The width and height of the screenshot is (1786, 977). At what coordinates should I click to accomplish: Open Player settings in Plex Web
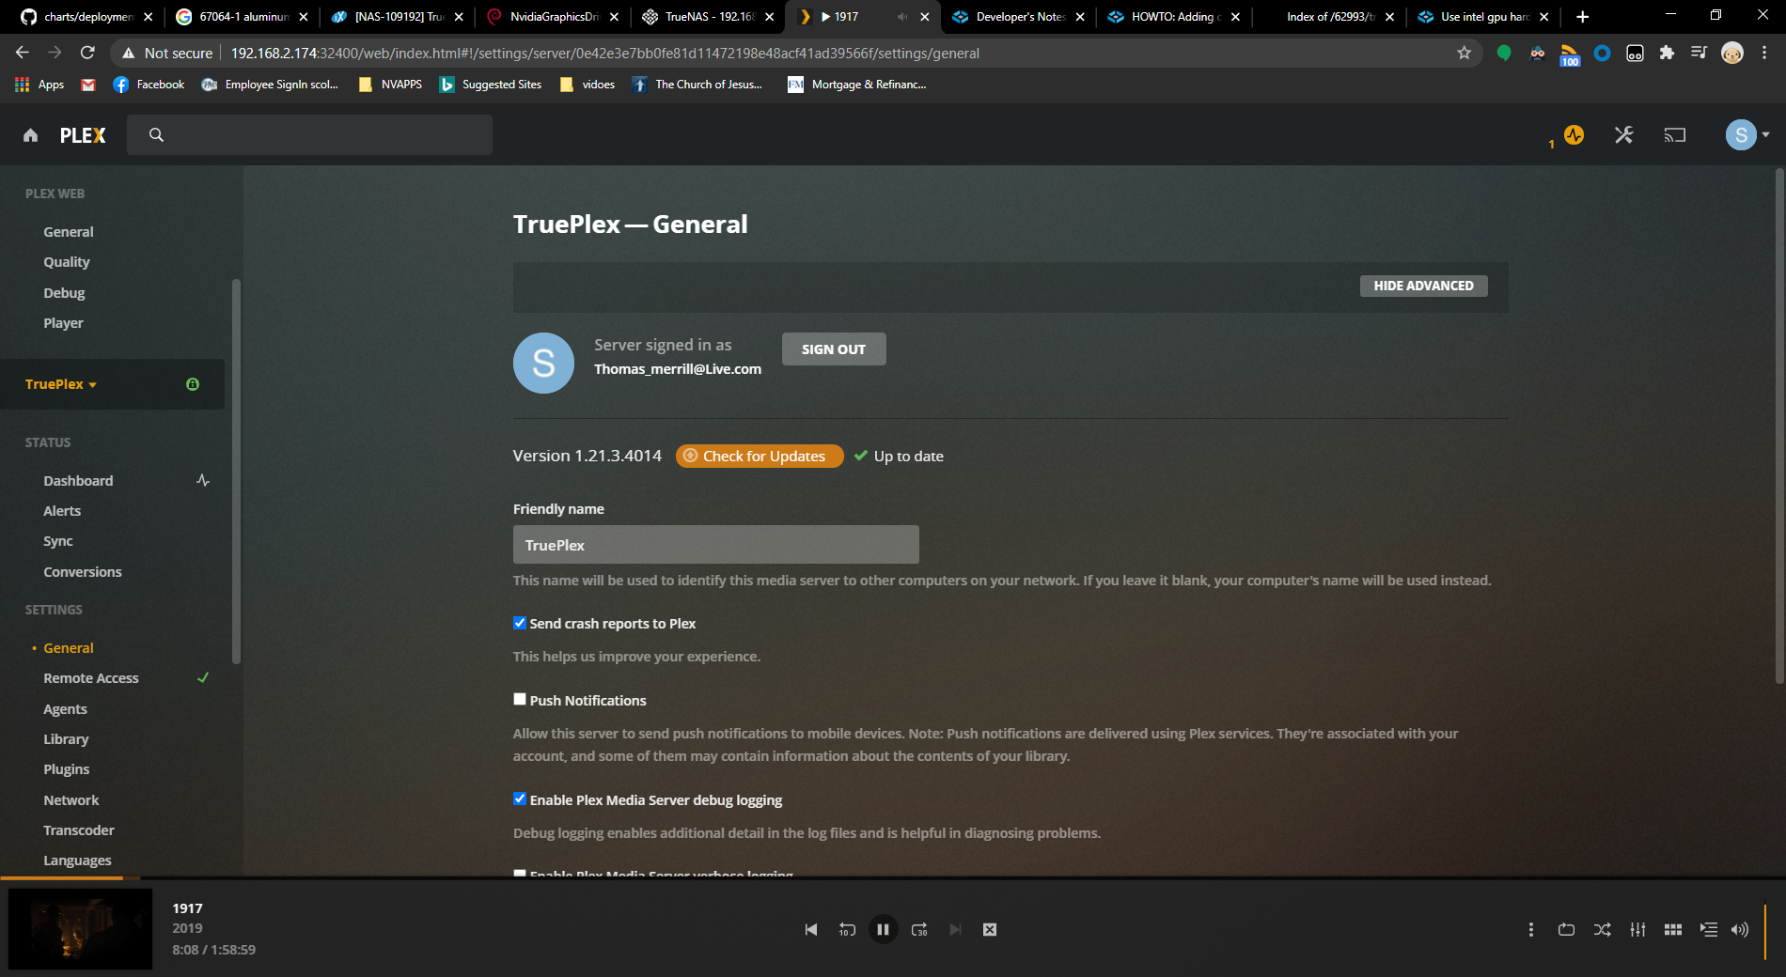click(63, 323)
